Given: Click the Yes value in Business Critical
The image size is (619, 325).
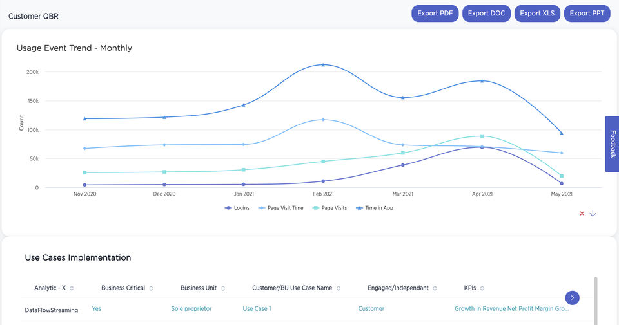Looking at the screenshot, I should [96, 309].
